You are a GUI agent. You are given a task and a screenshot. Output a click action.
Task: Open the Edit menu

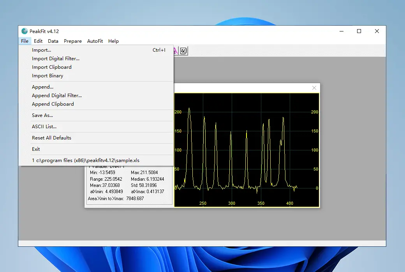tap(38, 41)
